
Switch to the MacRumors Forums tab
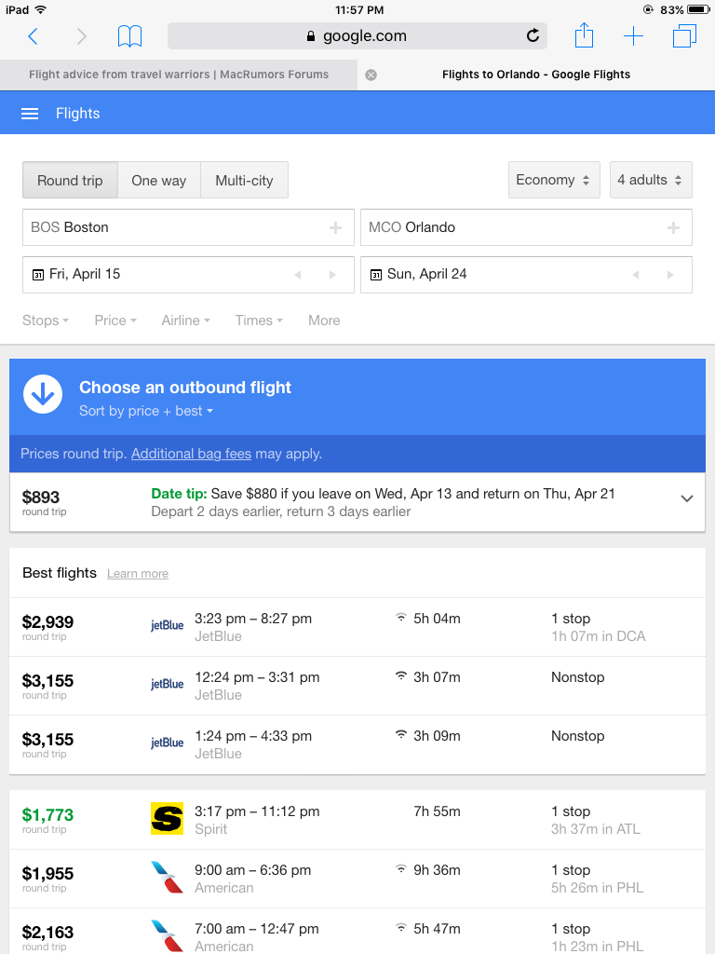click(x=179, y=75)
